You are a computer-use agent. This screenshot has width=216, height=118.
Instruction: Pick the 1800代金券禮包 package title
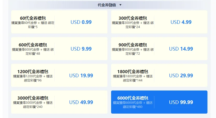click(x=133, y=72)
